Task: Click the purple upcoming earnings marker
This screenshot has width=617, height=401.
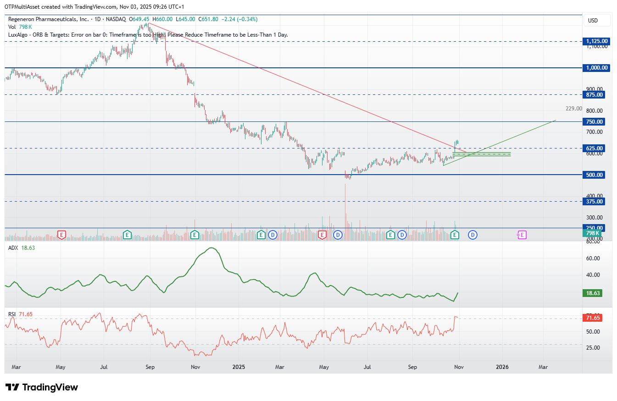Action: (522, 235)
